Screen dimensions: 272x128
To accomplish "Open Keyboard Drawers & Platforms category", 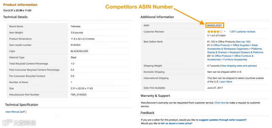I will [x=246, y=52].
